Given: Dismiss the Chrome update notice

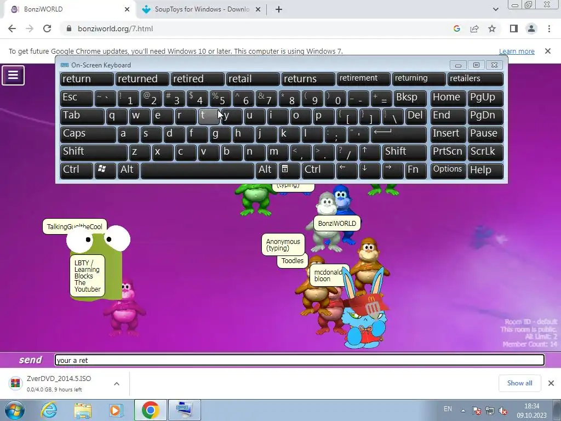Looking at the screenshot, I should tap(548, 51).
